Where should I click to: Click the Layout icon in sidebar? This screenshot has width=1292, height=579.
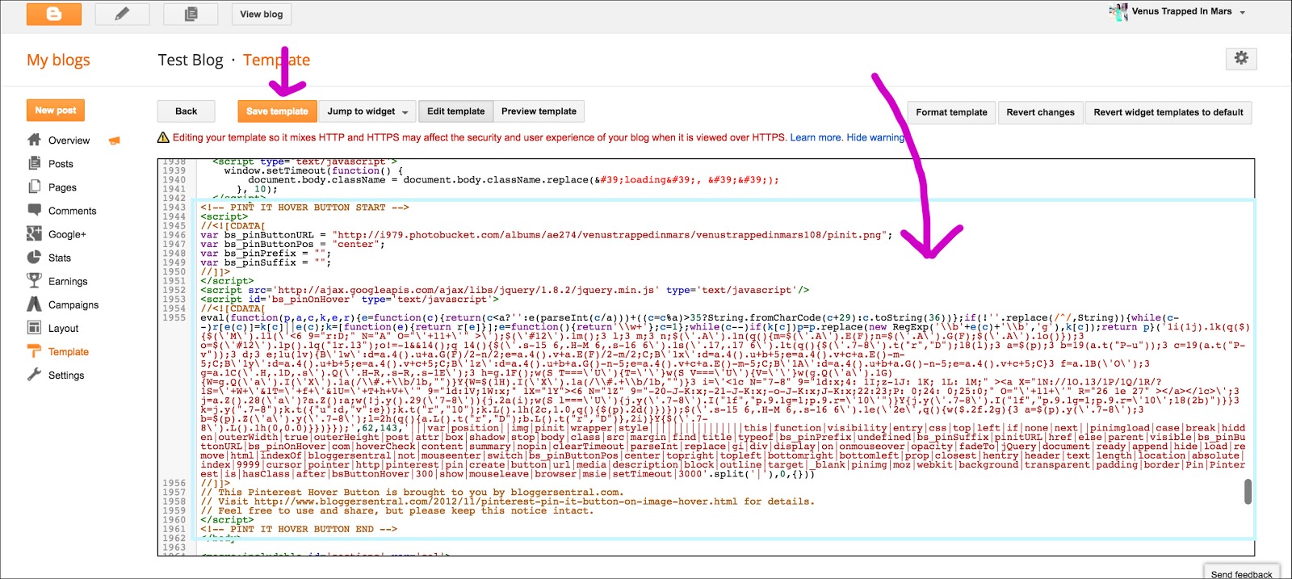tap(34, 327)
